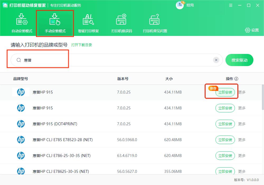Click 立即安装 for HP 915 DOT4PRINT
Image resolution: width=264 pixels, height=185 pixels.
coord(225,124)
